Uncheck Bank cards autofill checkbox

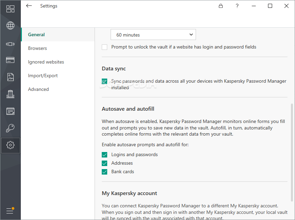[x=104, y=172]
